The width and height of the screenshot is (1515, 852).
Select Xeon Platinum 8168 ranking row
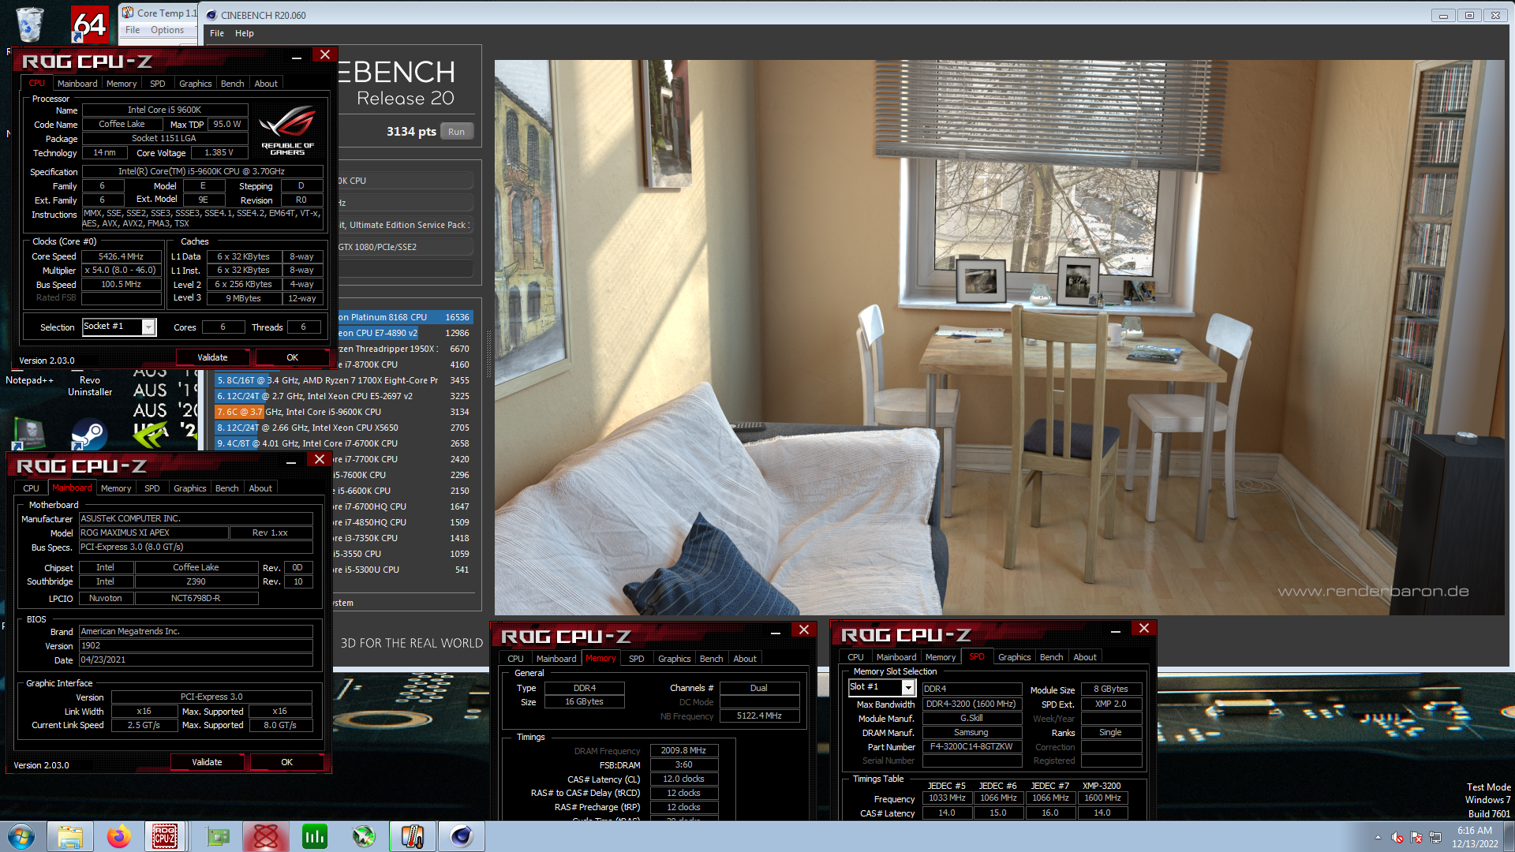pos(404,317)
